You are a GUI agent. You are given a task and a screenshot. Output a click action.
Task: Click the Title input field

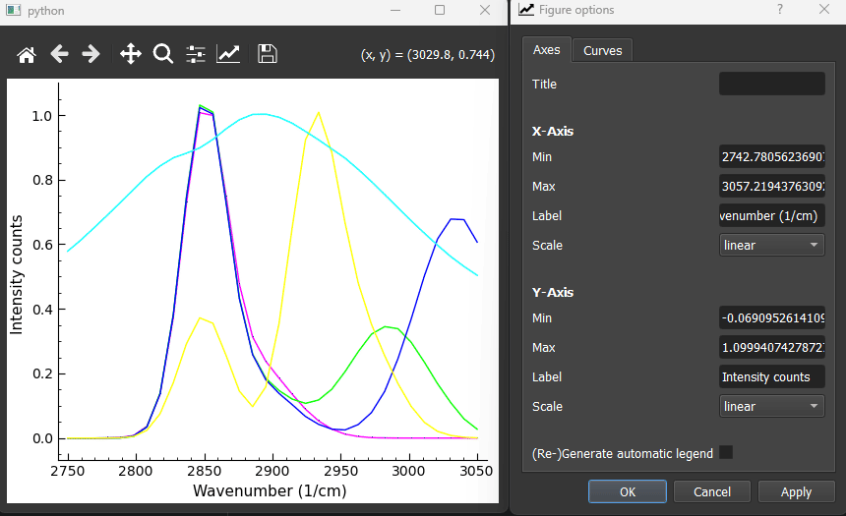(x=771, y=85)
